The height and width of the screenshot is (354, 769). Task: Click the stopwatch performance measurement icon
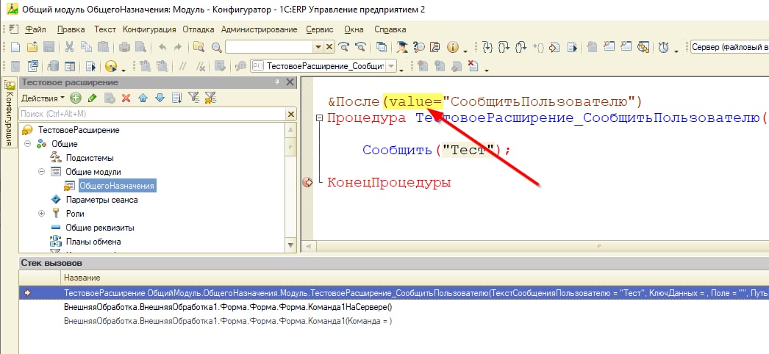pos(663,47)
